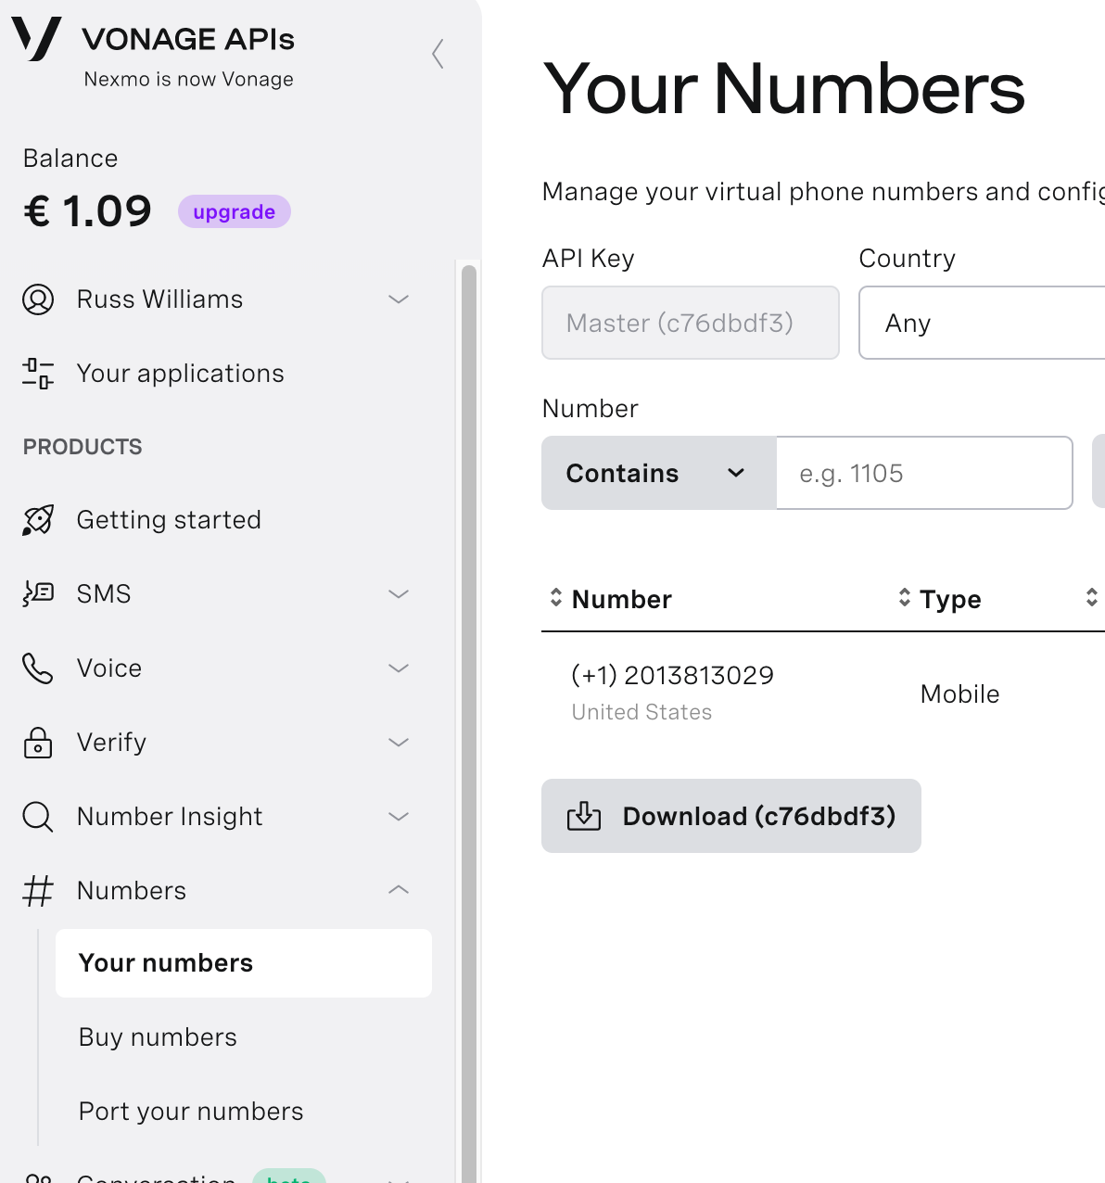Viewport: 1105px width, 1183px height.
Task: Collapse the sidebar with the arrow
Action: pyautogui.click(x=438, y=54)
